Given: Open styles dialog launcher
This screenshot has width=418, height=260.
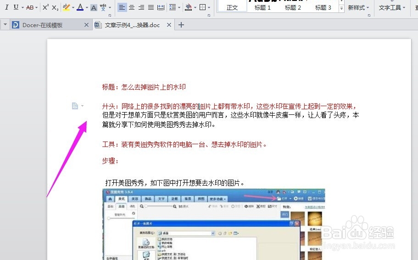Looking at the screenshot, I should pyautogui.click(x=369, y=16).
